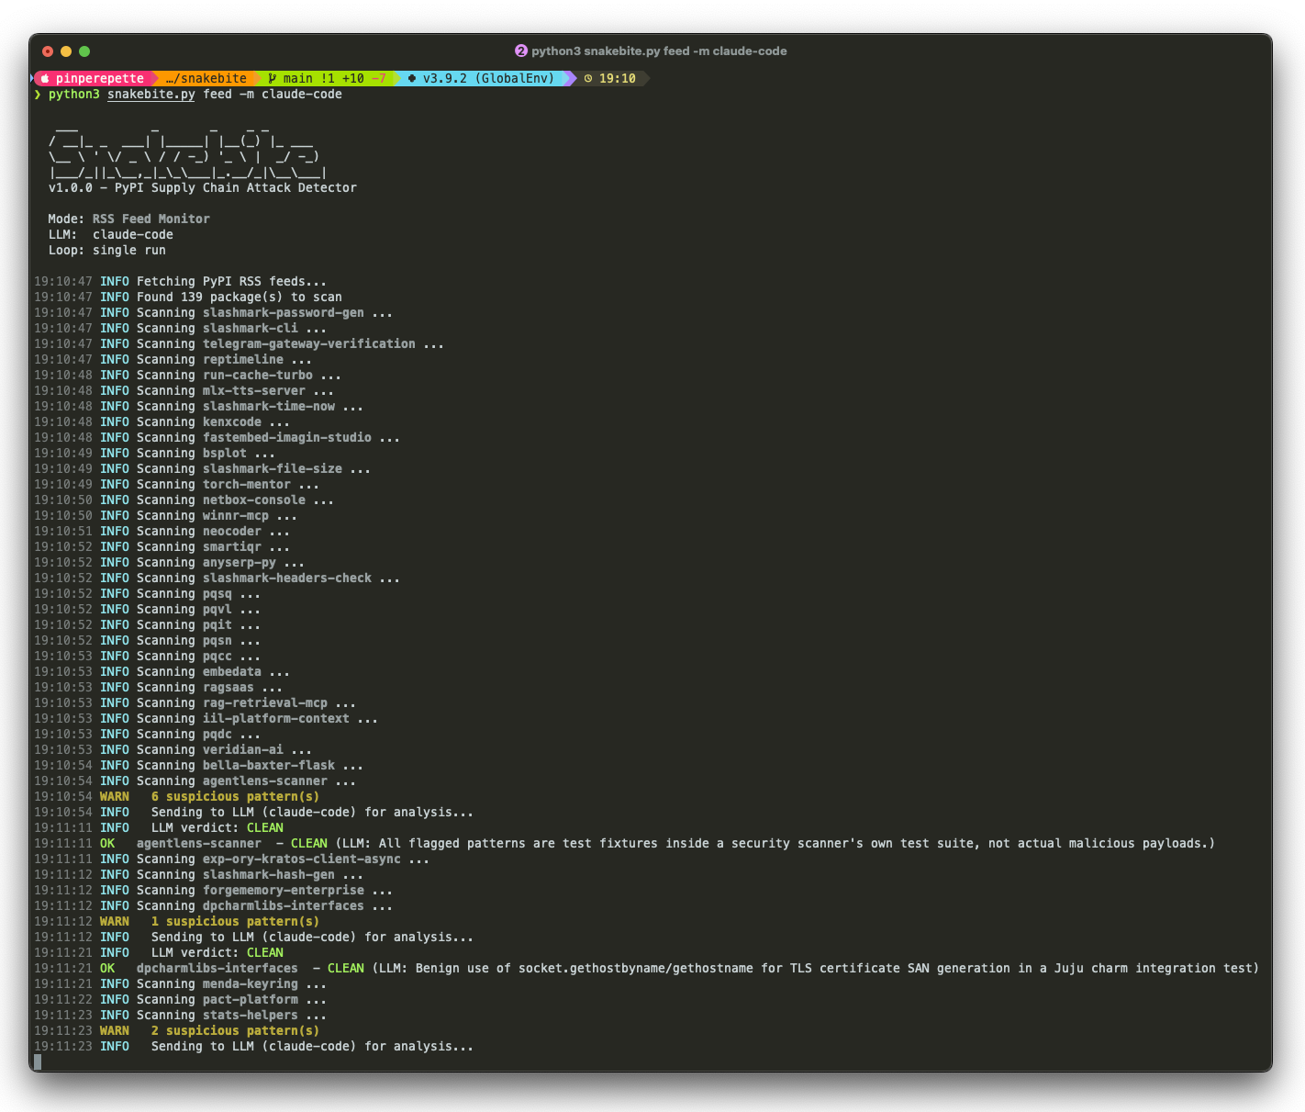The image size is (1305, 1112).
Task: Click the window title 'python3 snakebite.py feed -m claude-code'
Action: (x=659, y=51)
